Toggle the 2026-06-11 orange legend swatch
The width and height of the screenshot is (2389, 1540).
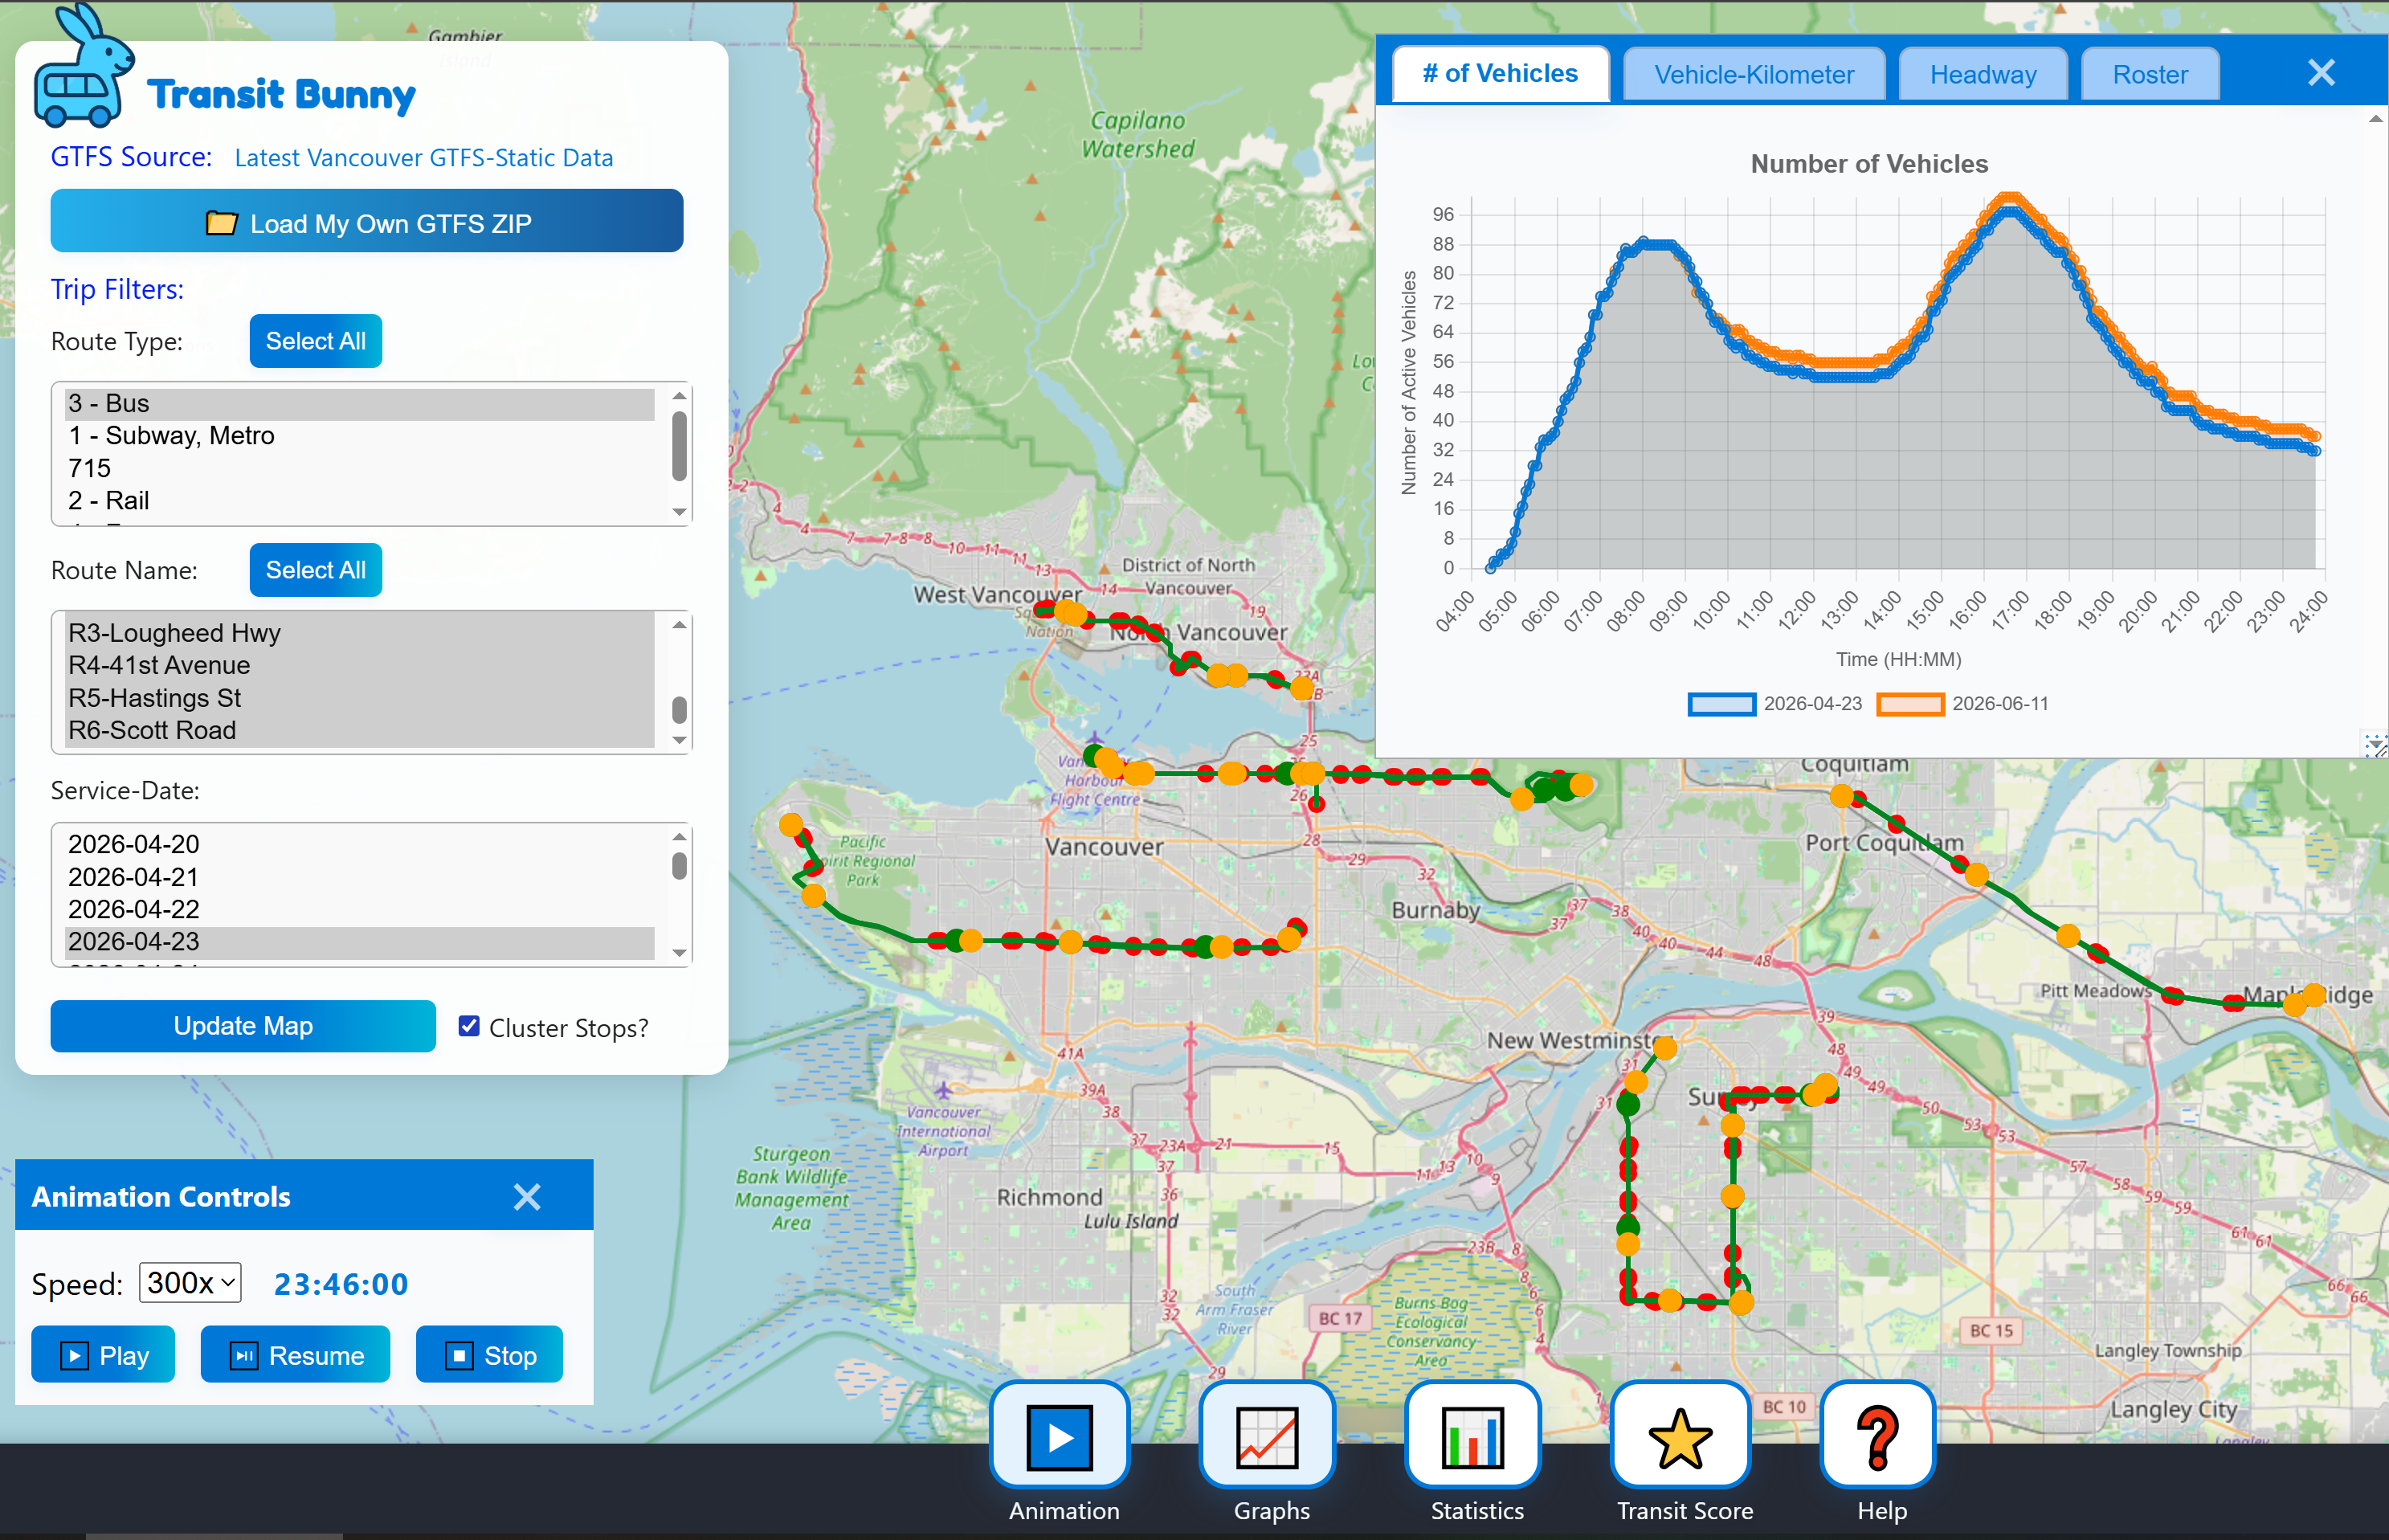tap(1910, 704)
